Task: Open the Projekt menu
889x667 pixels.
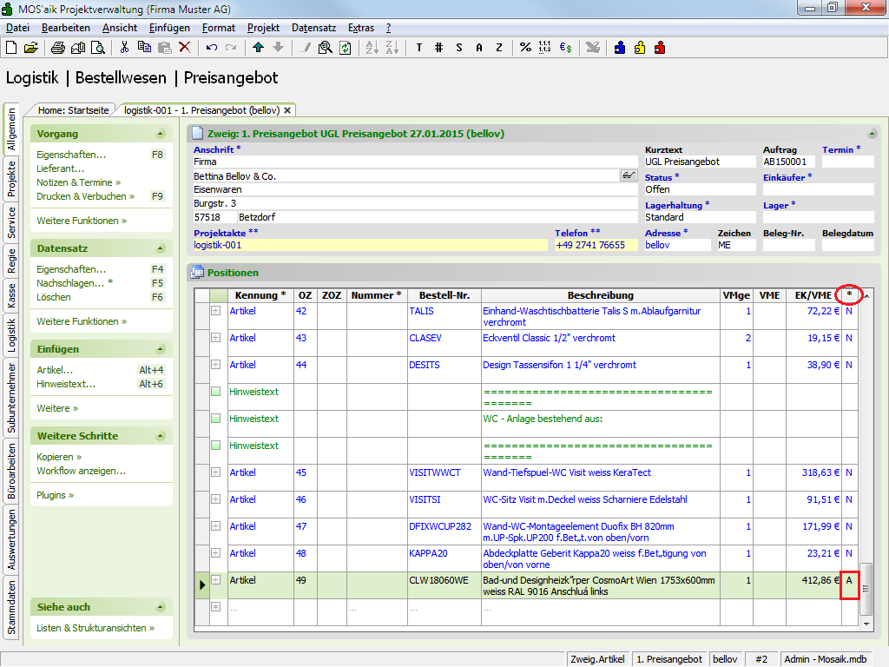Action: (x=263, y=28)
